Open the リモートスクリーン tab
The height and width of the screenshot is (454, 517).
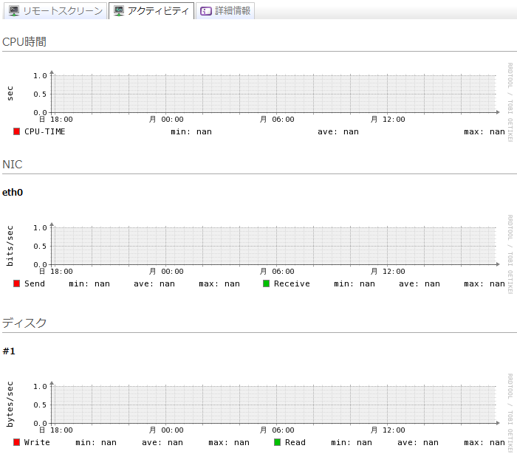62,11
